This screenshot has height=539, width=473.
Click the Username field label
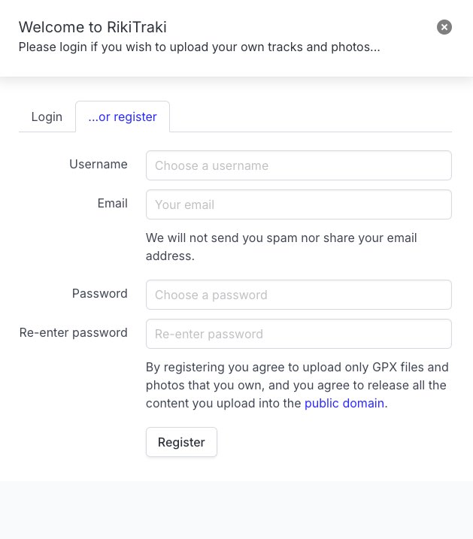[99, 164]
